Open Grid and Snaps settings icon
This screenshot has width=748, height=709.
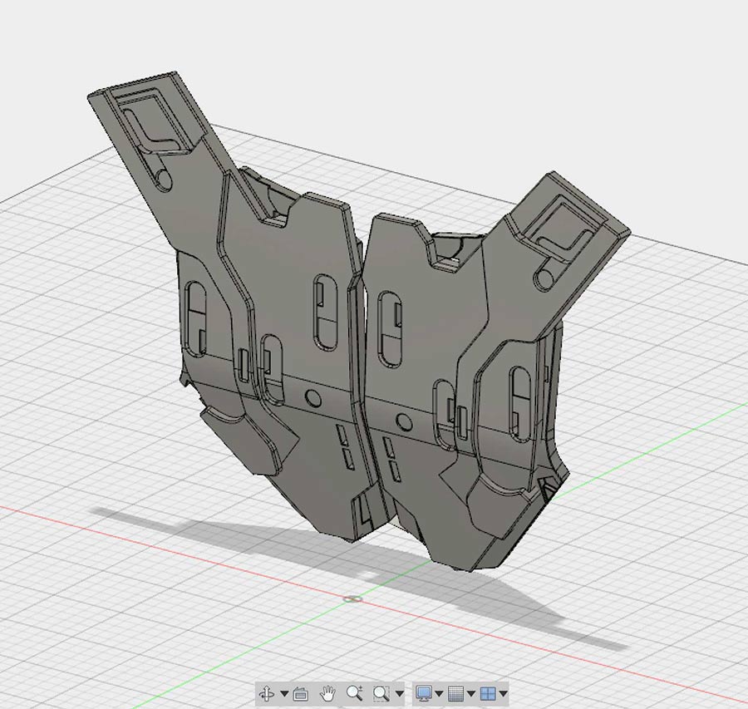(x=456, y=693)
